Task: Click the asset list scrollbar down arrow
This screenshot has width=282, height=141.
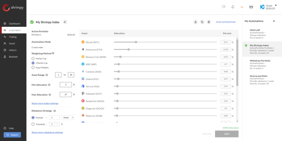Action: [x=237, y=121]
